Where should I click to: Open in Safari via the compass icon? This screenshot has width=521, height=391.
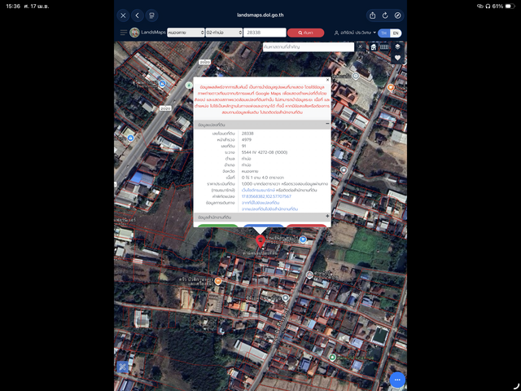tap(398, 15)
